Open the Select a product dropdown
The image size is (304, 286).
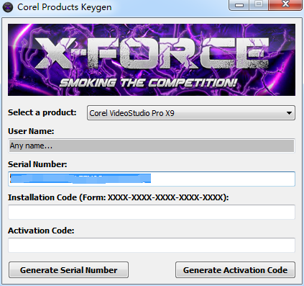coord(191,112)
